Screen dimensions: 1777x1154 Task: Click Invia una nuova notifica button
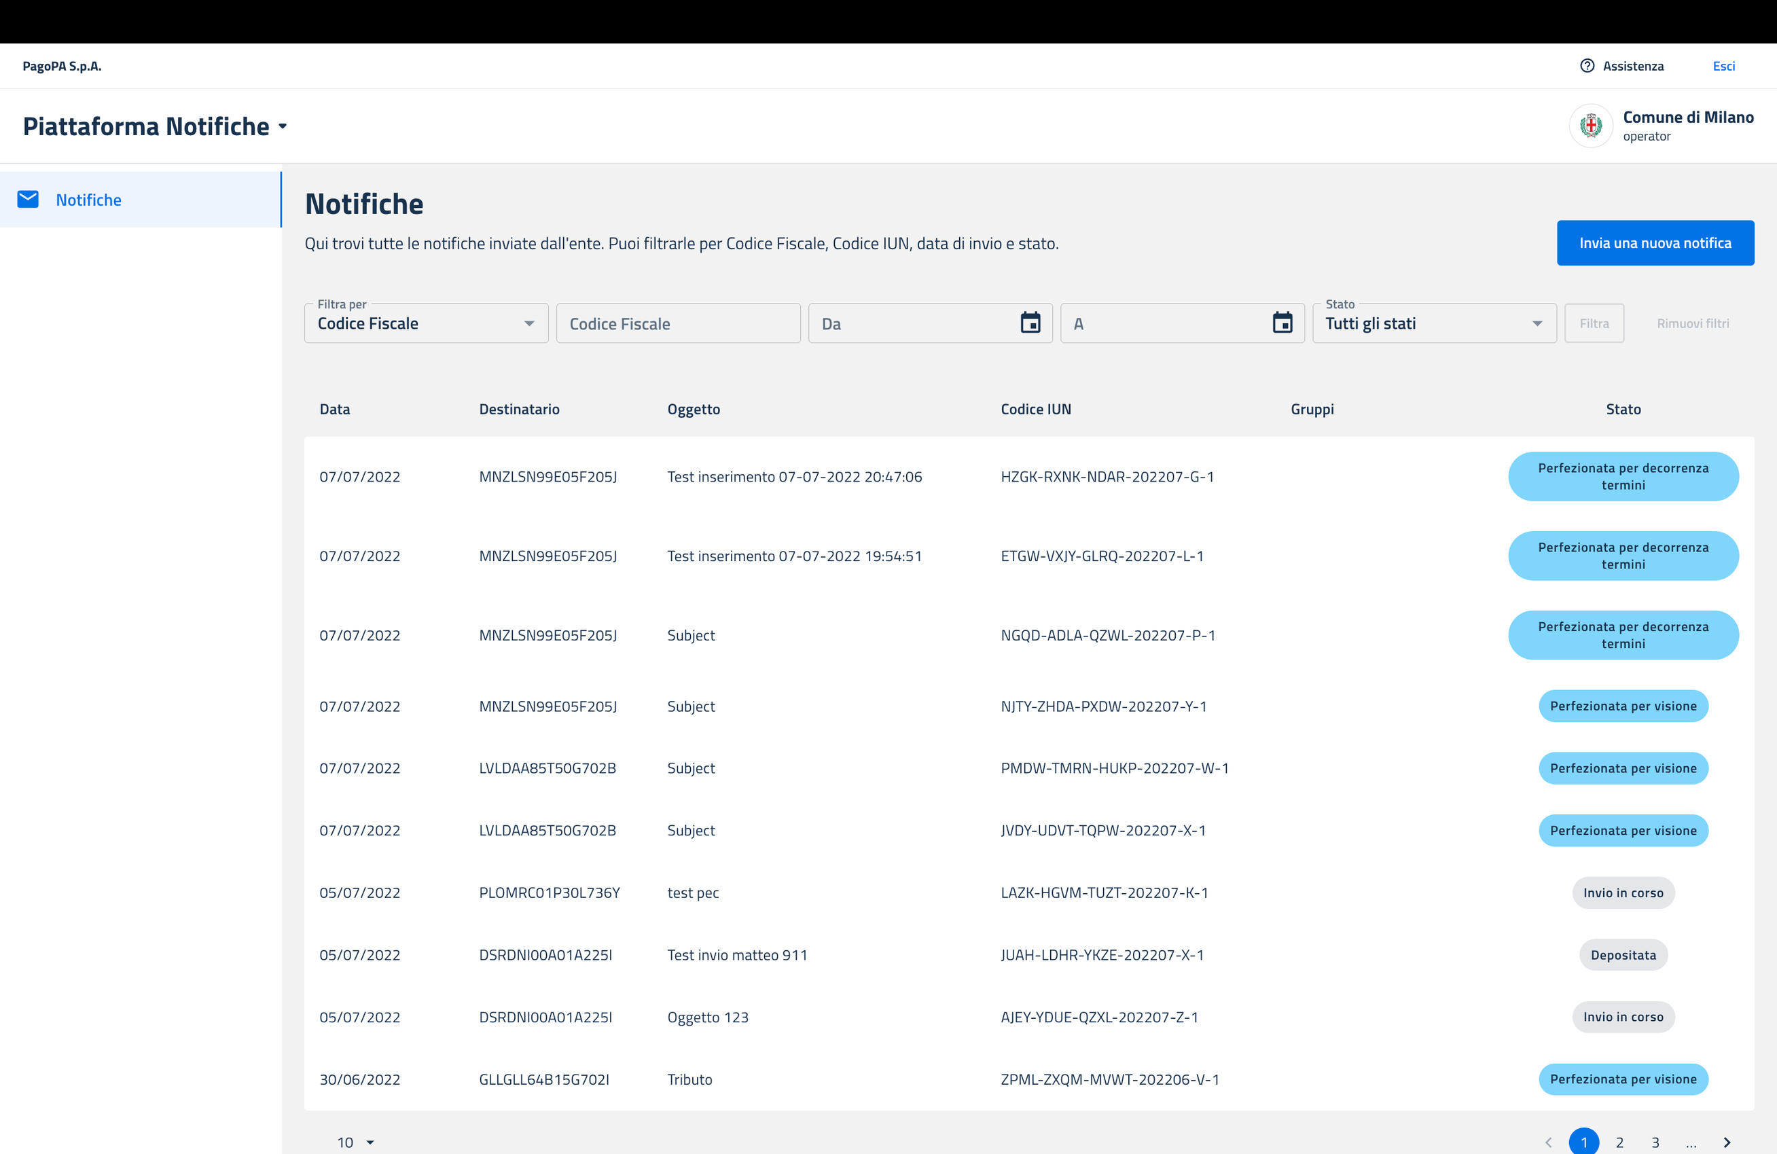1655,242
